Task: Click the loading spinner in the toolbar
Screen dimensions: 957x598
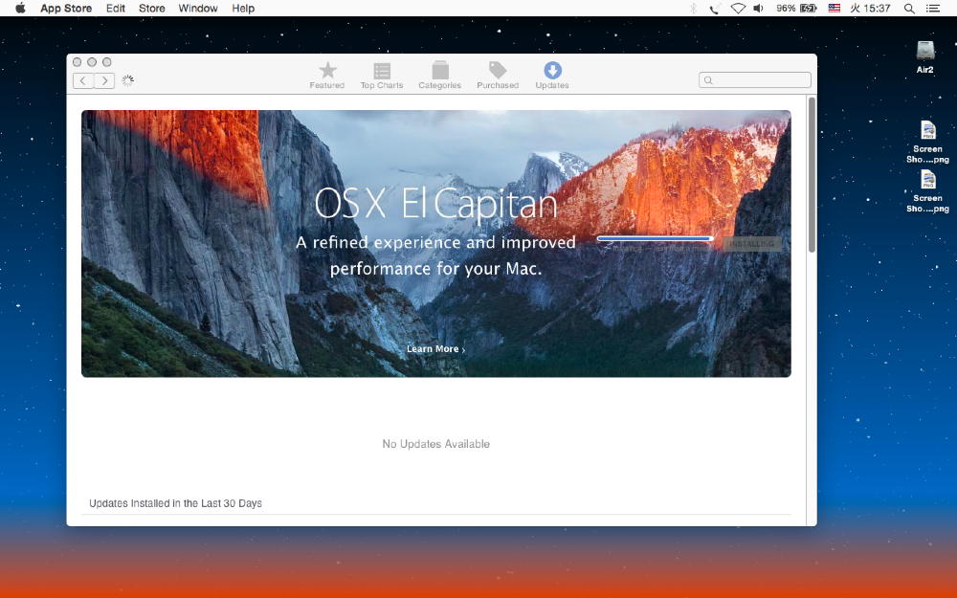Action: pyautogui.click(x=127, y=80)
